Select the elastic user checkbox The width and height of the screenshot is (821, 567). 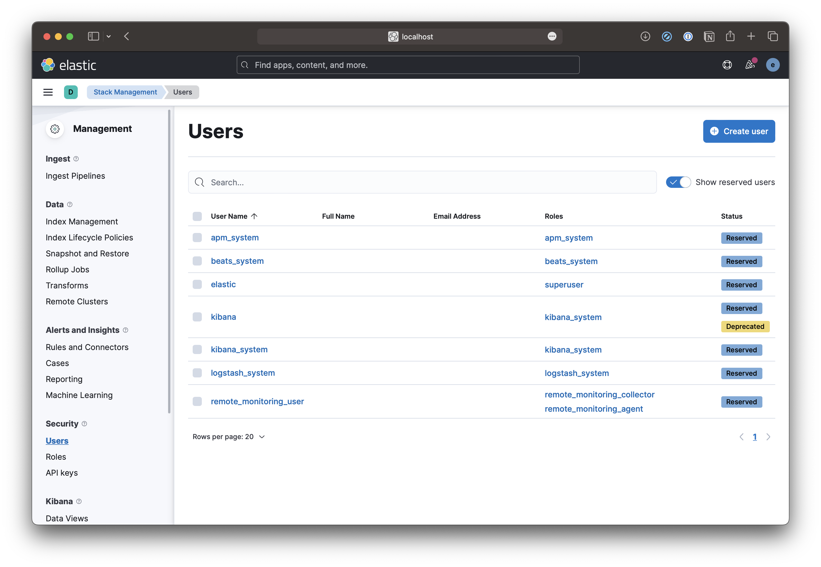pyautogui.click(x=197, y=285)
